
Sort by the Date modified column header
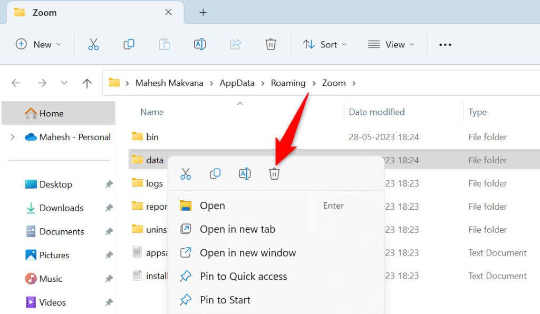point(377,112)
